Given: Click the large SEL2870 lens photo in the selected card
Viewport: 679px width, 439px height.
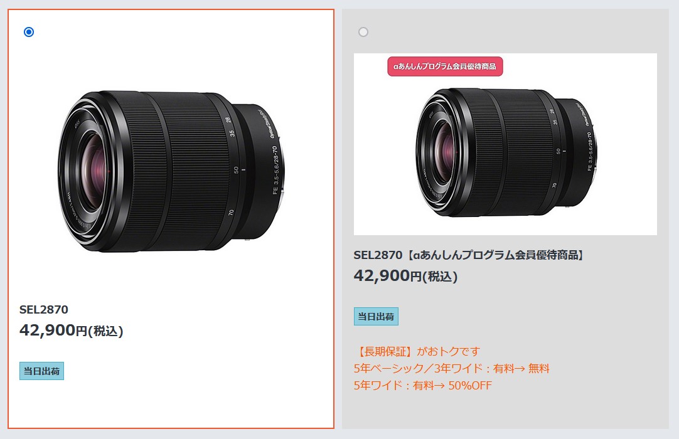Looking at the screenshot, I should [x=171, y=171].
